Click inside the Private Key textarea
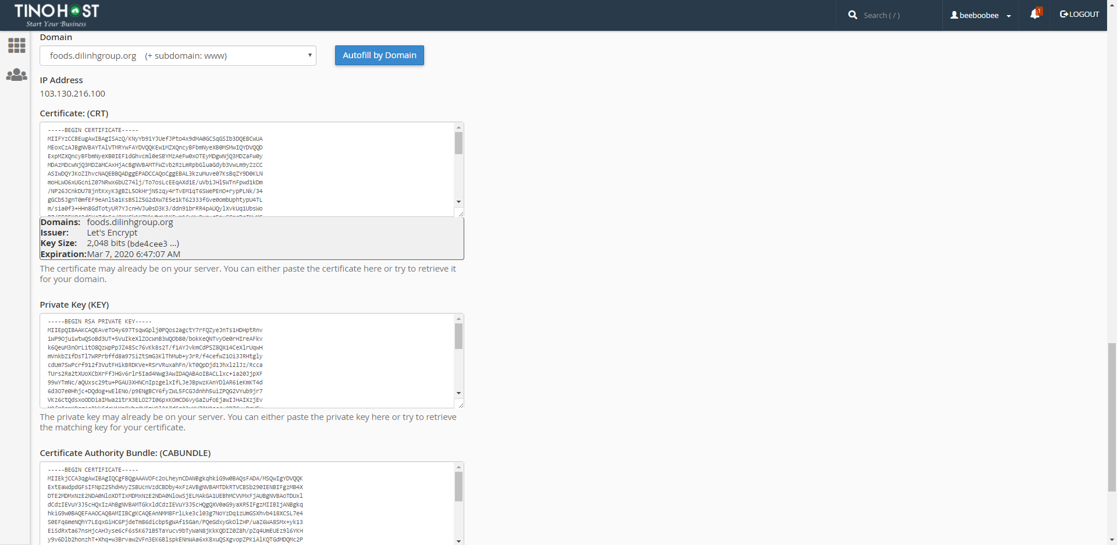1117x545 pixels. pyautogui.click(x=247, y=361)
